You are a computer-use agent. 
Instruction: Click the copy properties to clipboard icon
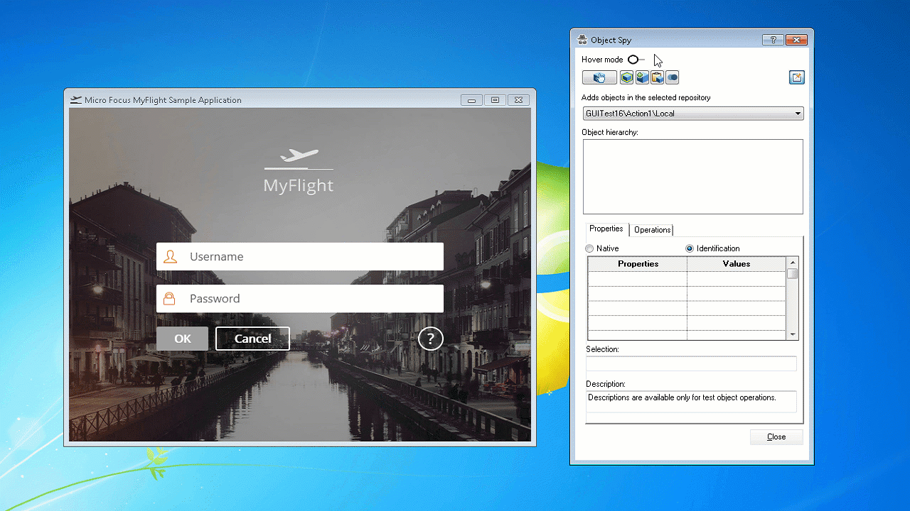point(657,77)
